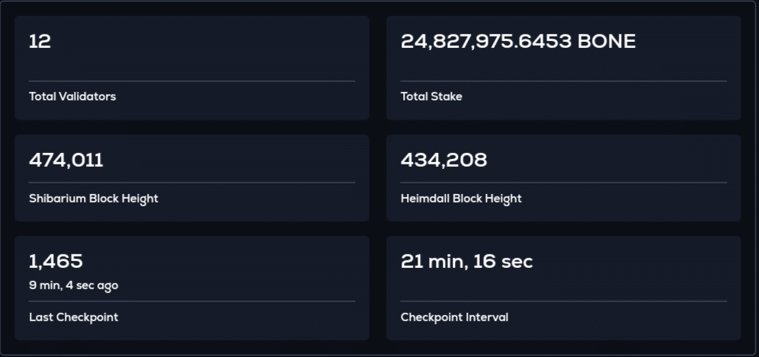759x357 pixels.
Task: Click the divider line in Total Validators card
Action: [192, 81]
